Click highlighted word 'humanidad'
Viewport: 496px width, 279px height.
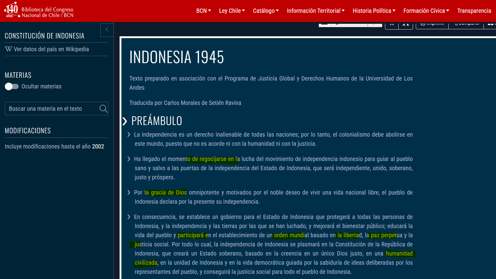click(x=399, y=253)
